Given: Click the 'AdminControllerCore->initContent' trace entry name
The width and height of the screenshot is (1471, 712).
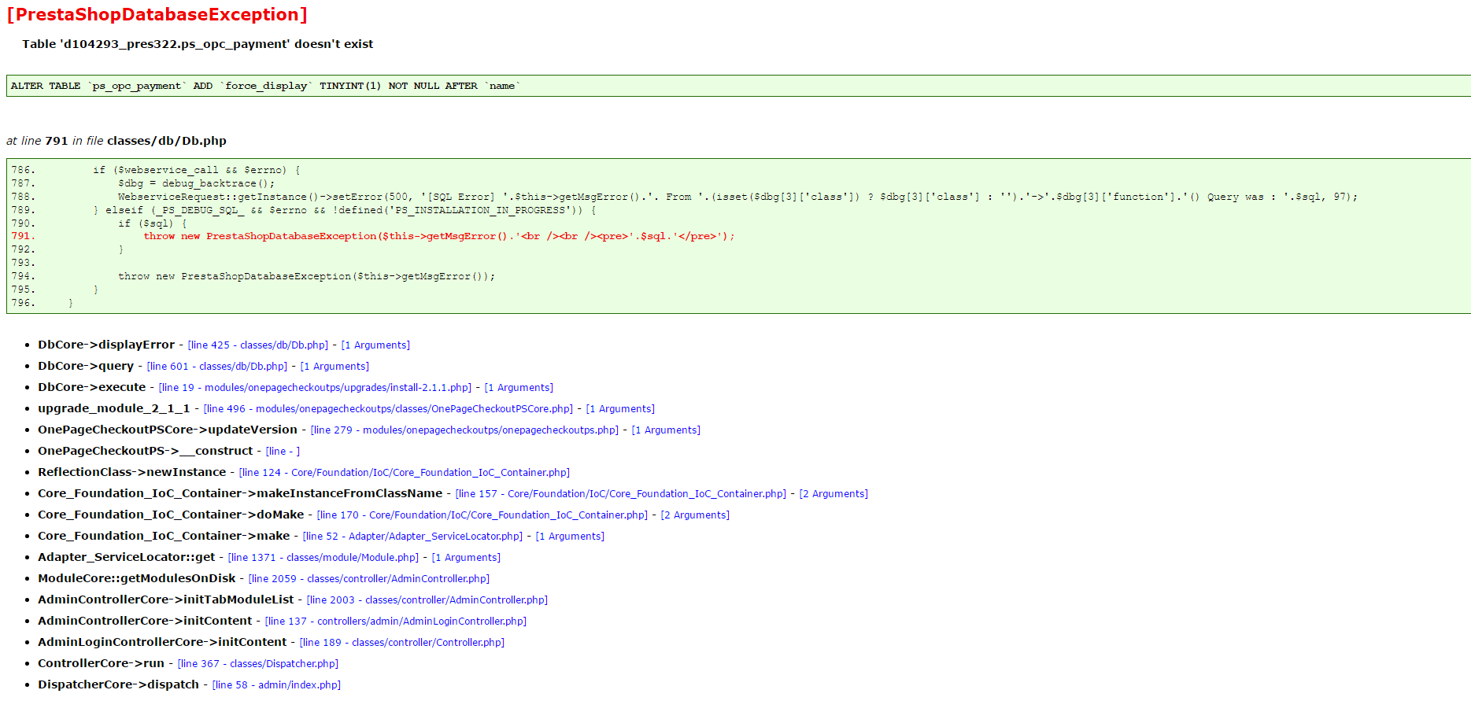Looking at the screenshot, I should point(145,621).
